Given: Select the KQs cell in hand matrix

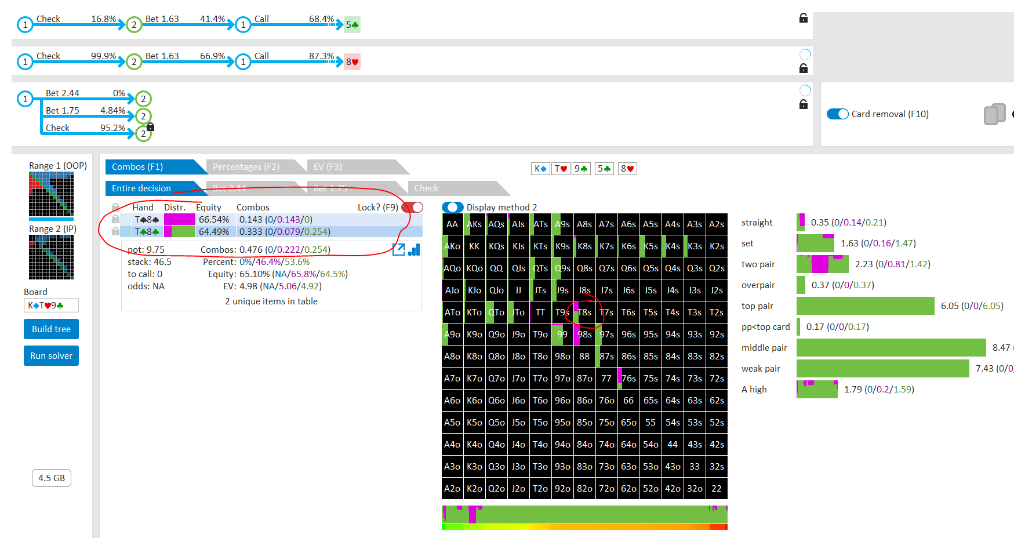Looking at the screenshot, I should (x=496, y=246).
